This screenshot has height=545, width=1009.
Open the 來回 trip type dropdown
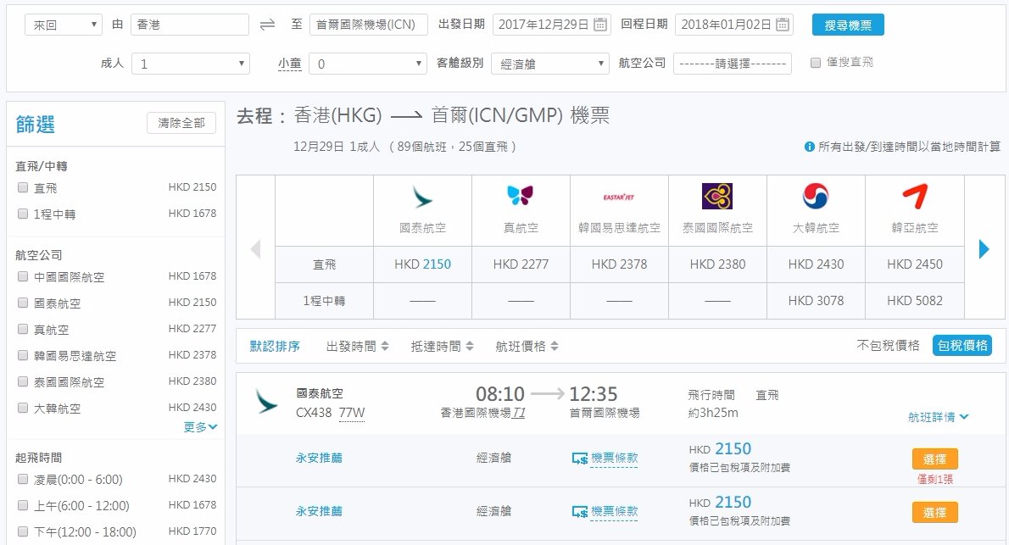pyautogui.click(x=63, y=25)
